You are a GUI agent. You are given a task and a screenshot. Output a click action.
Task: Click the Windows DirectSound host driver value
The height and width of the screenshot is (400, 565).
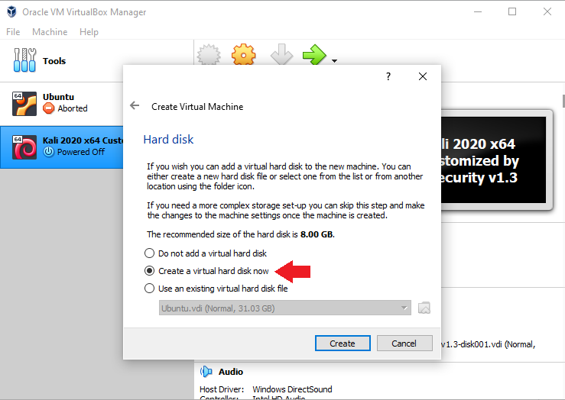(292, 389)
